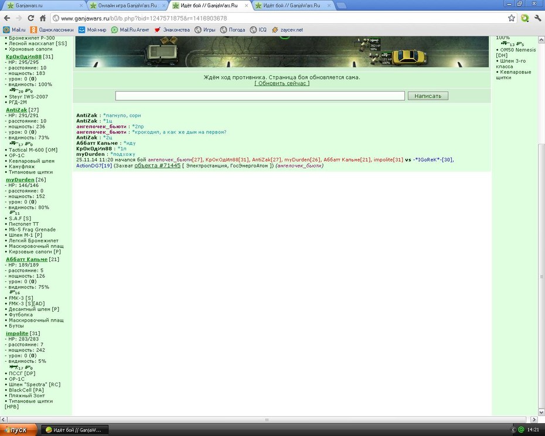Image resolution: width=545 pixels, height=436 pixels.
Task: Switch to the last Идёт бой tab
Action: 291,5
